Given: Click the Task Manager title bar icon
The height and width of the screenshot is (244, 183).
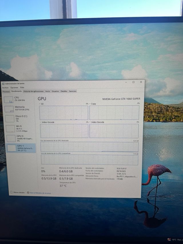Looking at the screenshot, I should pyautogui.click(x=3, y=84).
